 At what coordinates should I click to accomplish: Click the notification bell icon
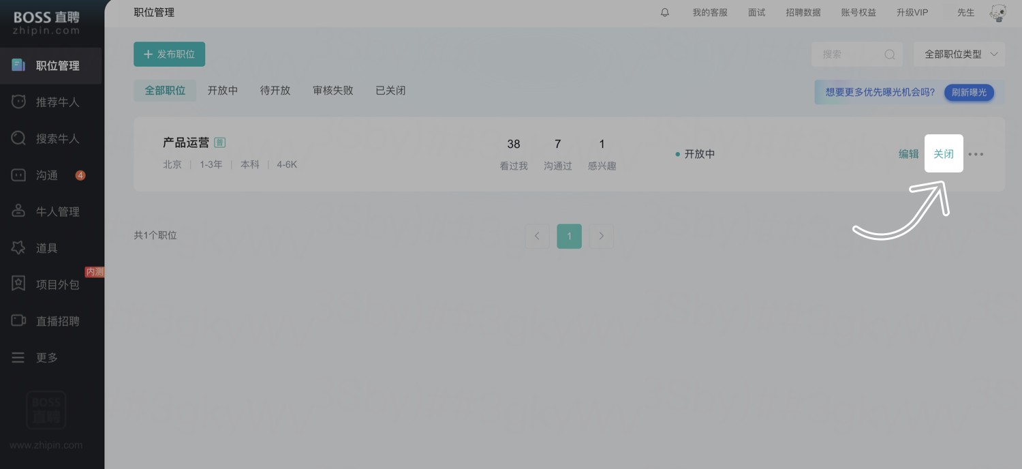[x=664, y=12]
